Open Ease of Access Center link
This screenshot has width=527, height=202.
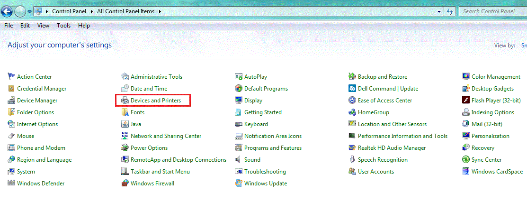pos(385,101)
